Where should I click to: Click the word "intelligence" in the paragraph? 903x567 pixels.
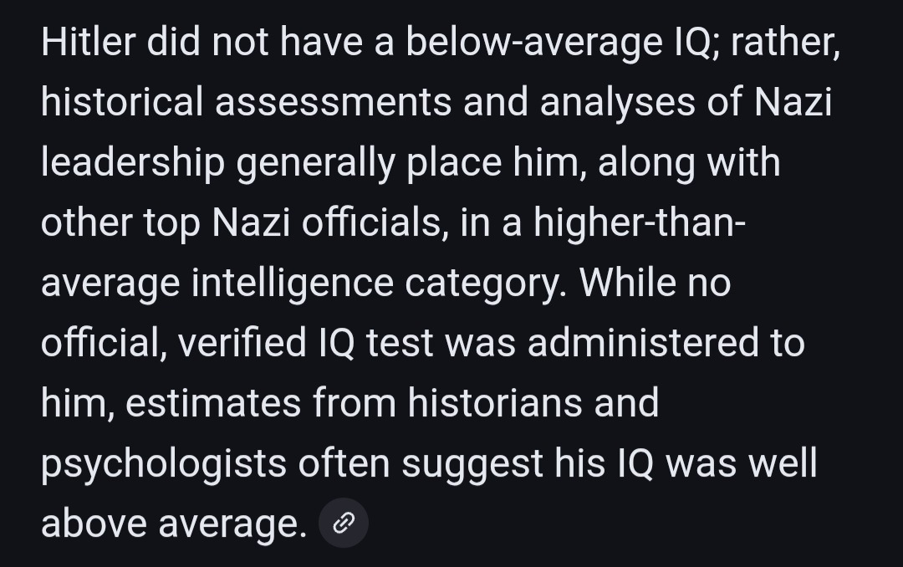[293, 283]
